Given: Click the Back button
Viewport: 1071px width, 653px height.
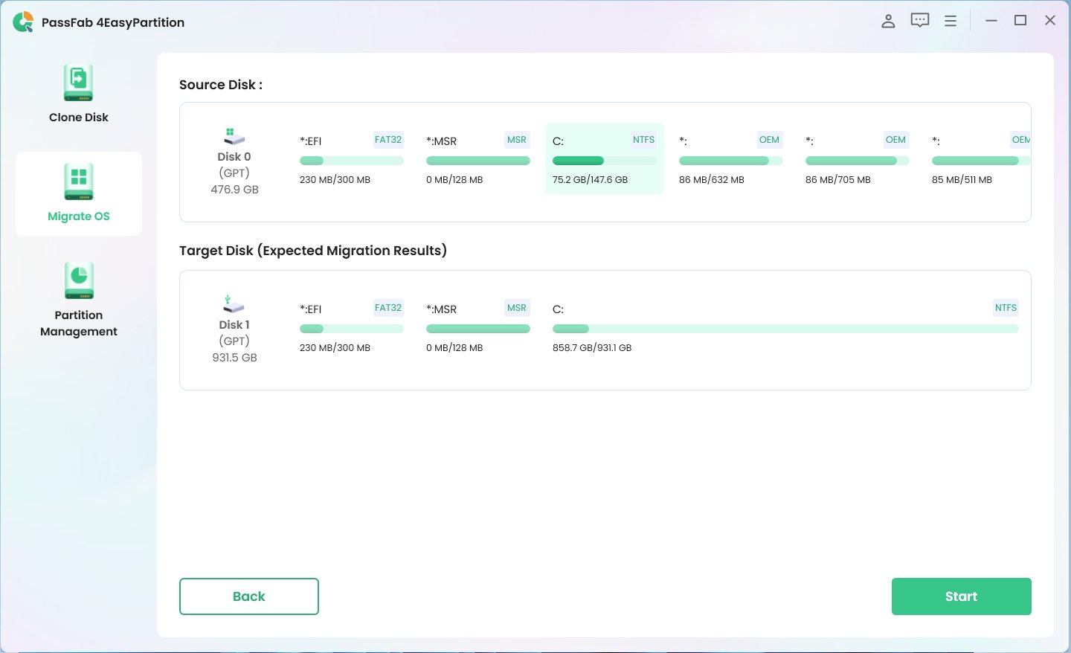Looking at the screenshot, I should (249, 596).
